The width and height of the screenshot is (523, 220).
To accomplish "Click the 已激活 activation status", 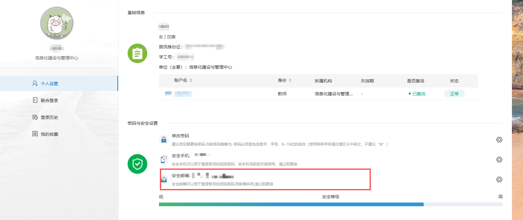I will coord(417,94).
